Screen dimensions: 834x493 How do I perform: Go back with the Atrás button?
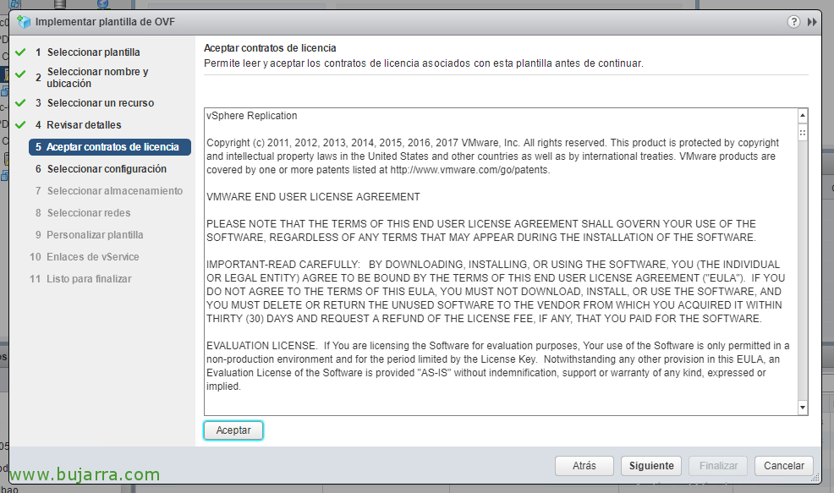(x=584, y=466)
